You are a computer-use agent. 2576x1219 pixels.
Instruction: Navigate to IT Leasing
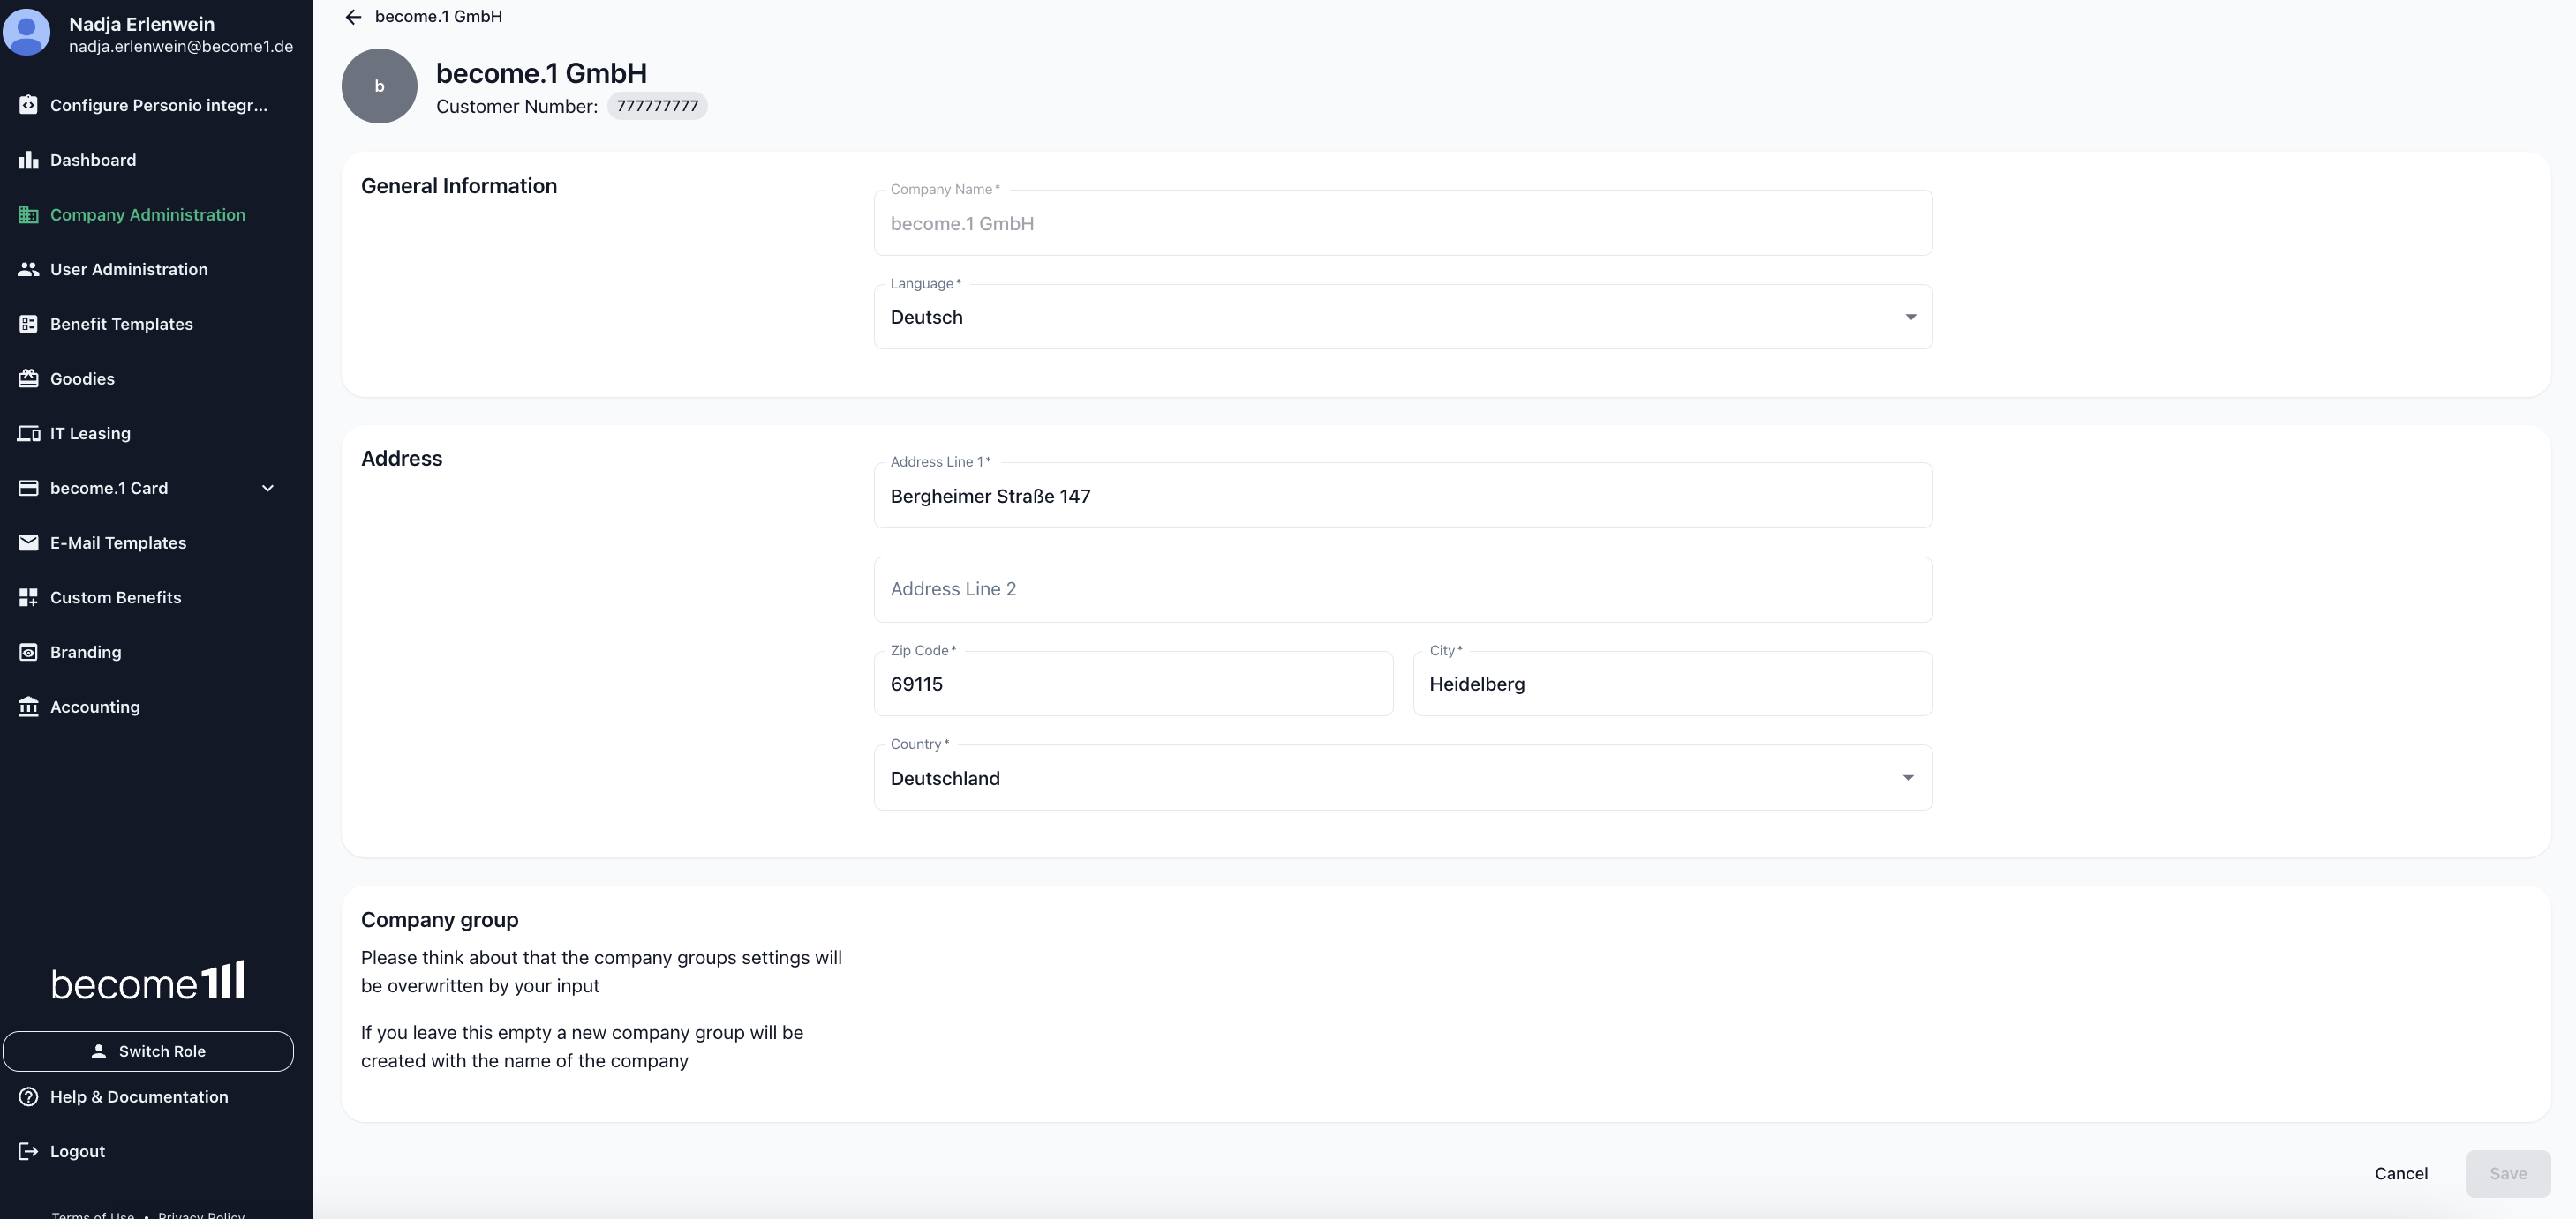90,434
